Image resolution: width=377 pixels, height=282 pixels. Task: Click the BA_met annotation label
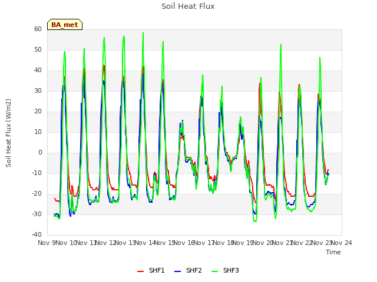point(65,25)
